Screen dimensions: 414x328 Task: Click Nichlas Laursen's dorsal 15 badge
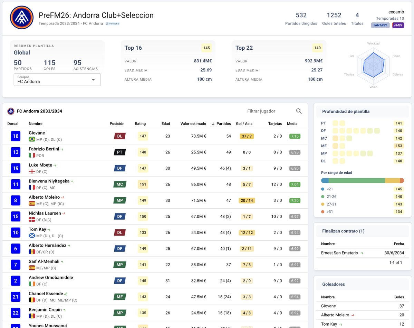[16, 217]
